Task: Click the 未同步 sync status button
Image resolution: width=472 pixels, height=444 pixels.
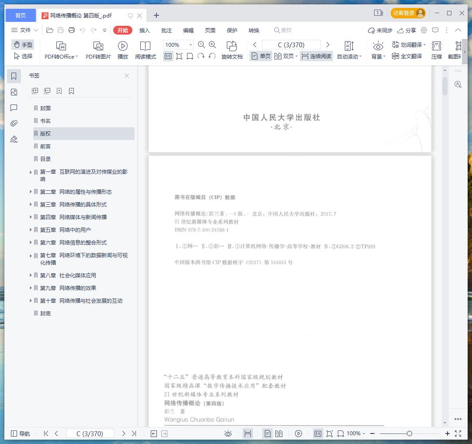Action: (x=380, y=30)
